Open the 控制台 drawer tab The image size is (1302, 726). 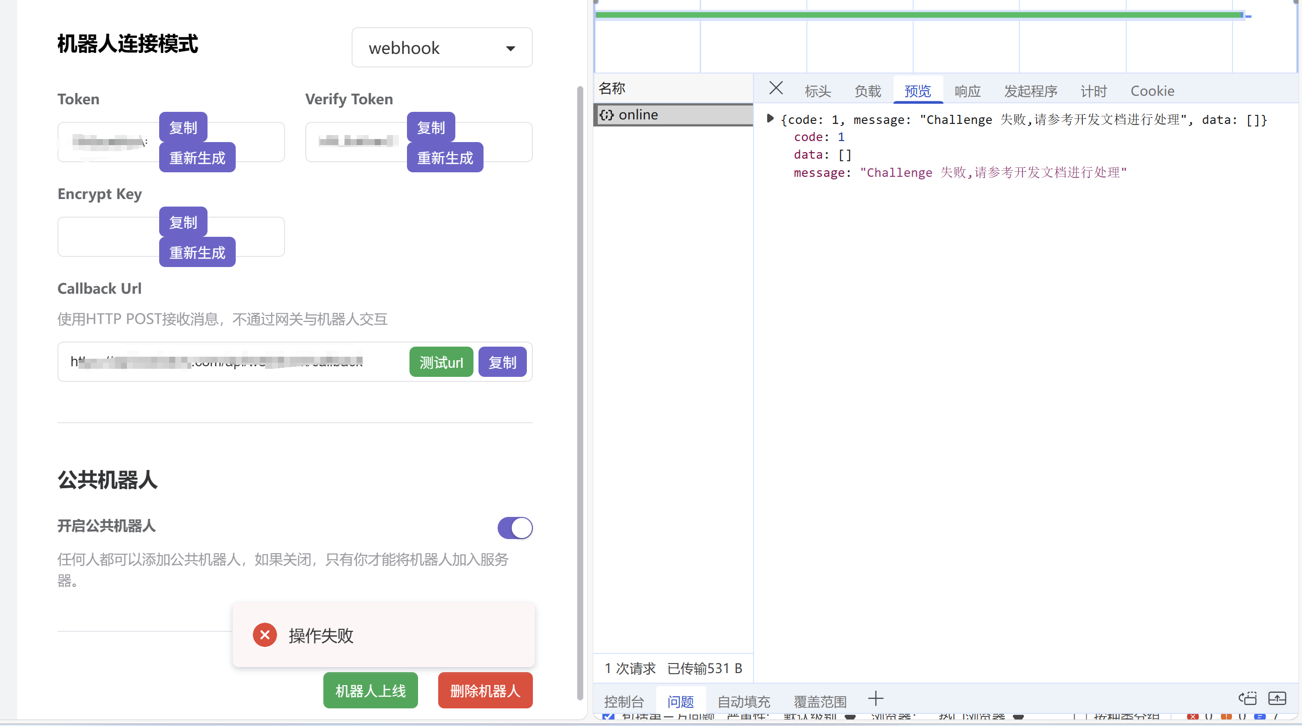[624, 702]
